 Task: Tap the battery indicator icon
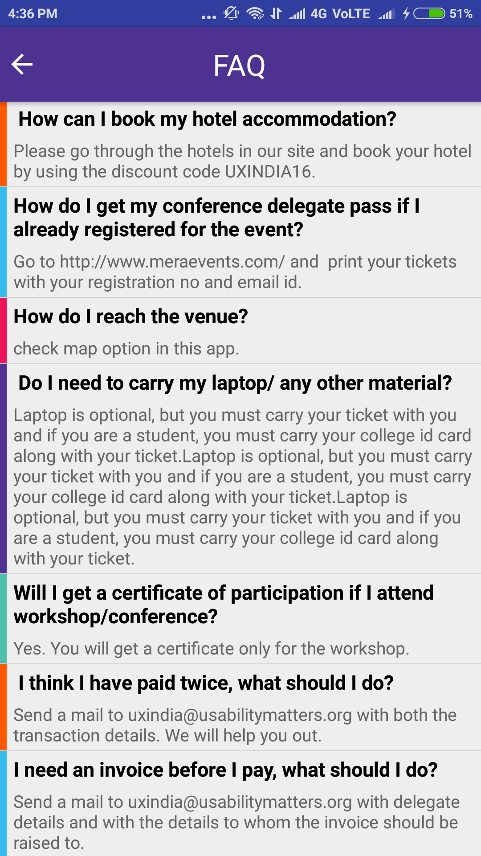click(429, 13)
